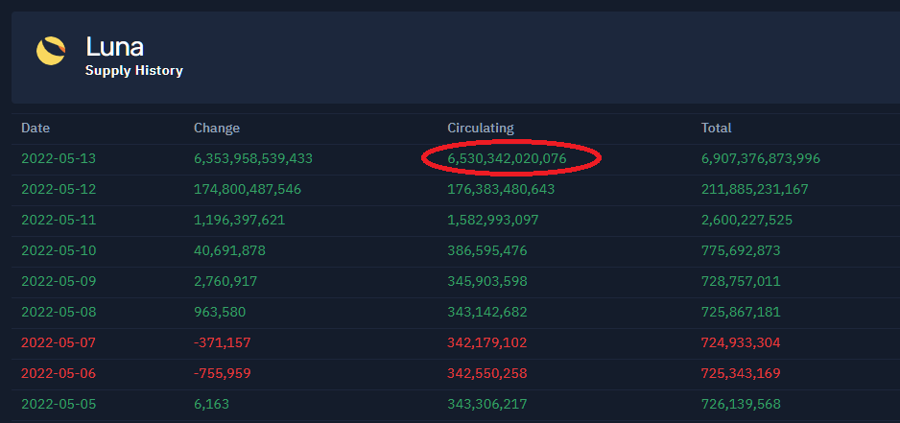Image resolution: width=900 pixels, height=423 pixels.
Task: Select date cell 2022-05-12
Action: [59, 189]
